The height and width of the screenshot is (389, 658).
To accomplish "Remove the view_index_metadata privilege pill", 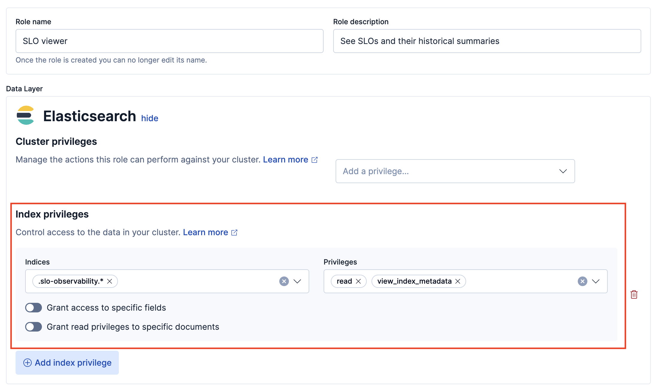I will tap(458, 281).
